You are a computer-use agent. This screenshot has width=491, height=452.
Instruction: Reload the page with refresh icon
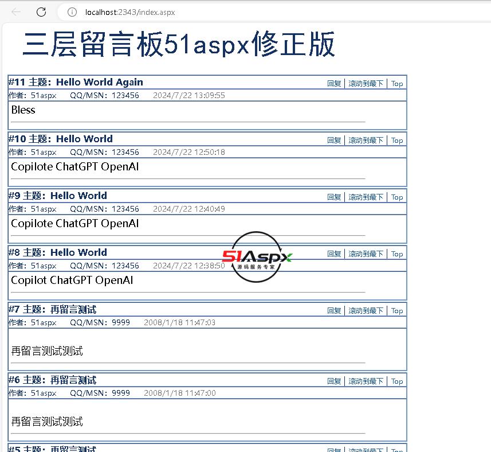41,12
